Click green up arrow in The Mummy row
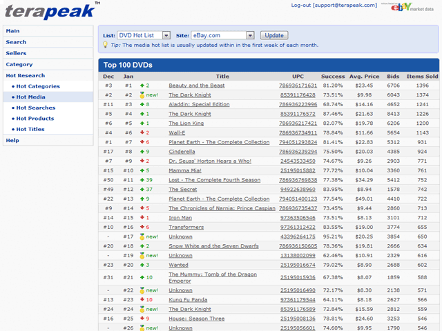Screen dimensions: 442x331 pos(142,277)
